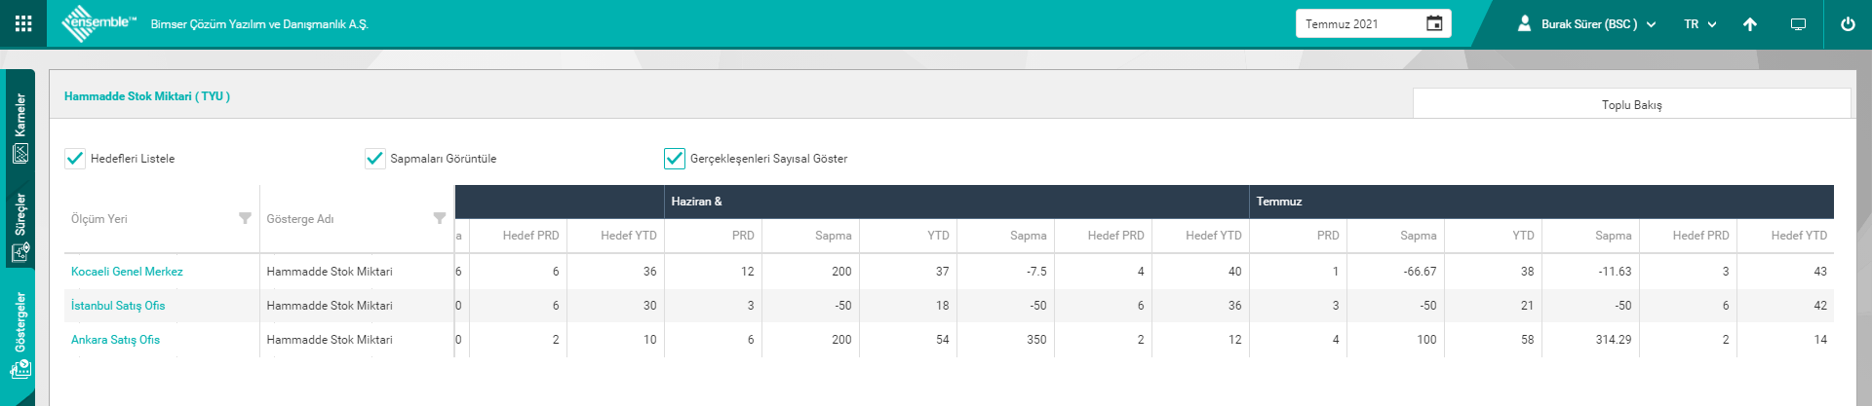Click the Toplu Bakış button

1631,104
